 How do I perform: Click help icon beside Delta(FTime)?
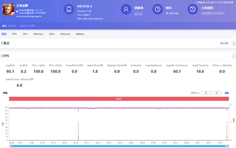(32, 79)
